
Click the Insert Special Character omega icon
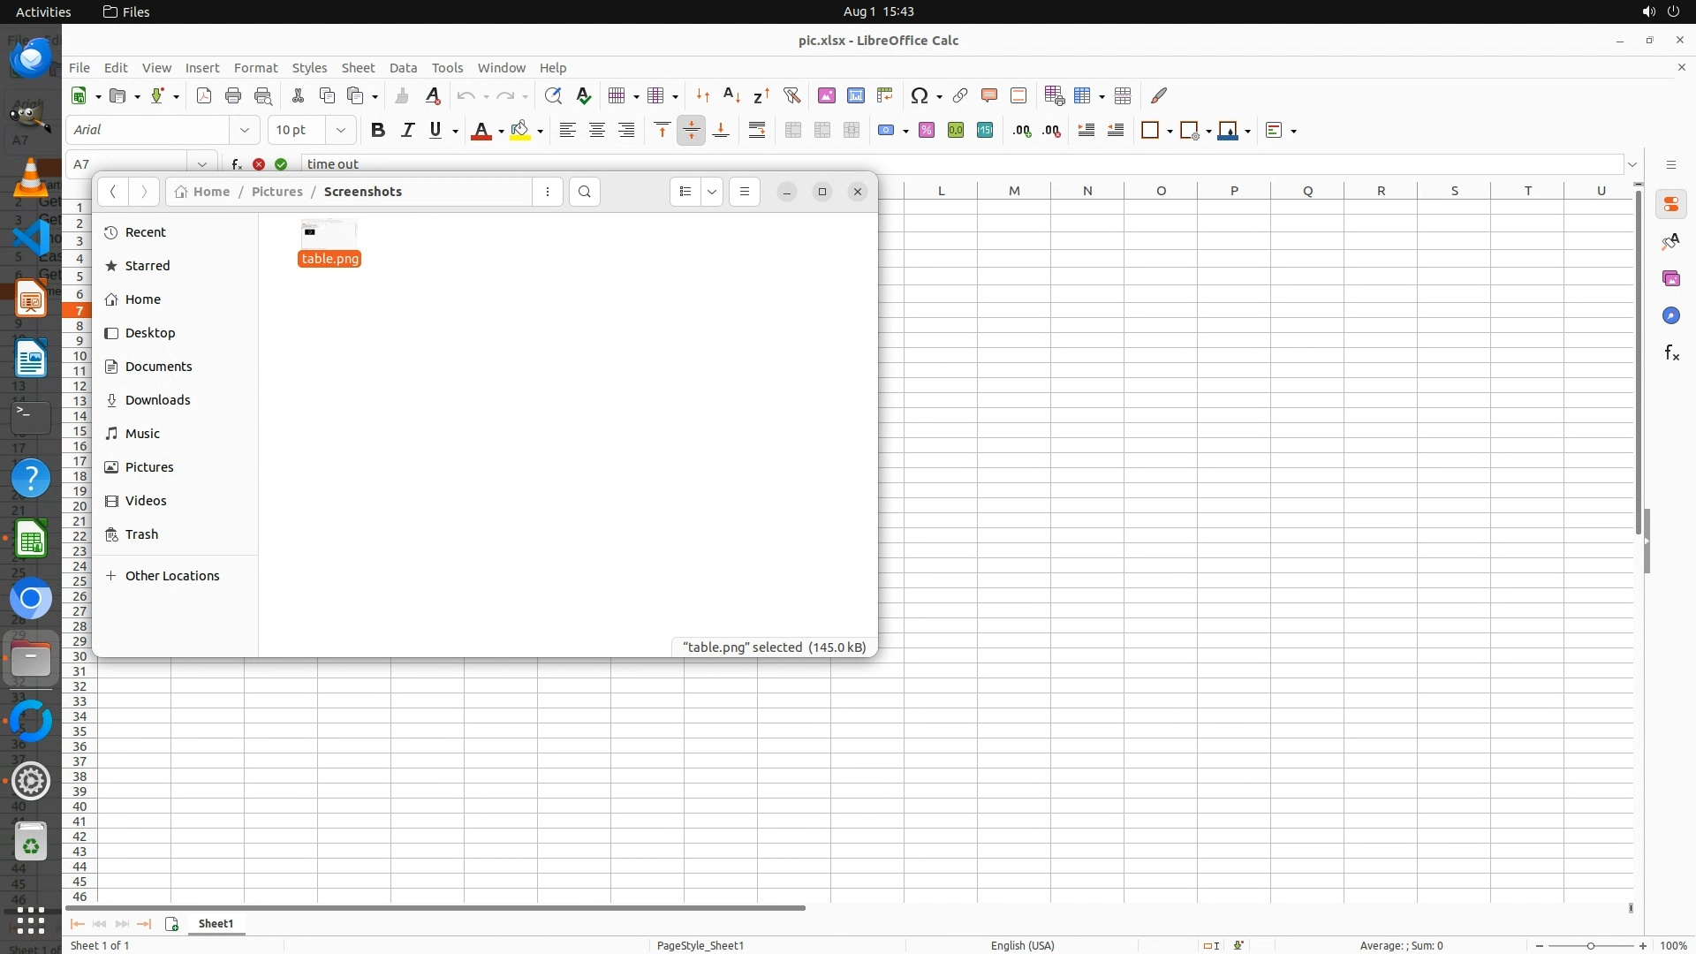919,95
